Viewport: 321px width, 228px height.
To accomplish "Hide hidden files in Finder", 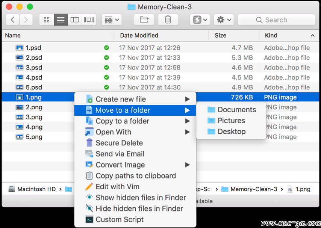I will pyautogui.click(x=139, y=208).
